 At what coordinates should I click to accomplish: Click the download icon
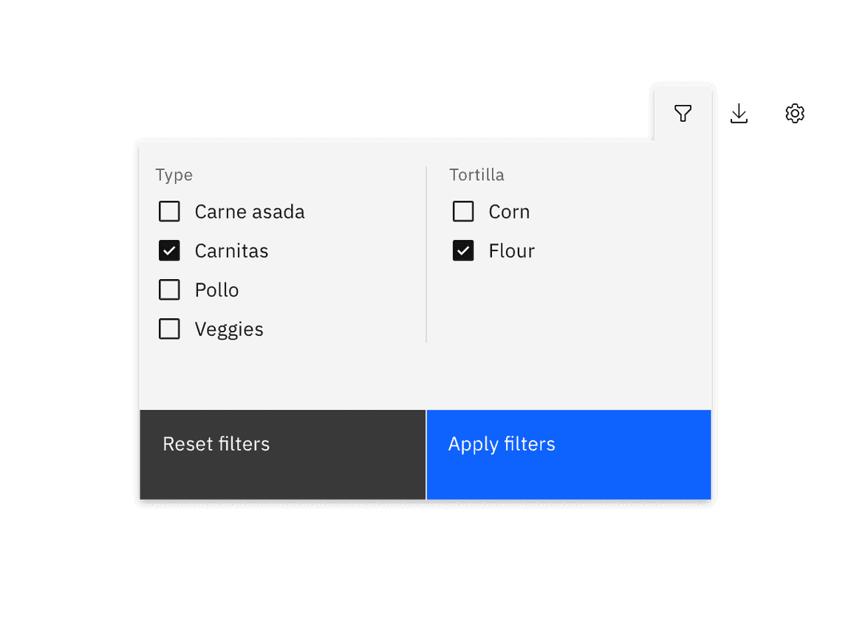739,113
